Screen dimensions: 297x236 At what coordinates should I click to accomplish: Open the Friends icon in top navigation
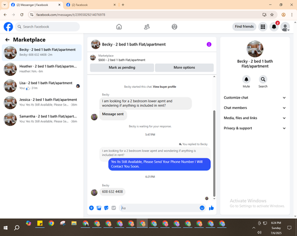(x=147, y=27)
